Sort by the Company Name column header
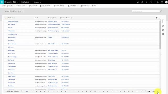The height and width of the screenshot is (94, 168). tap(52, 18)
